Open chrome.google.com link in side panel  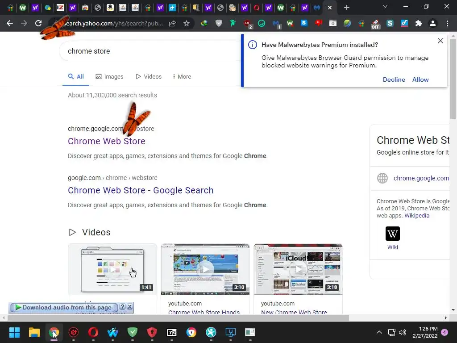(x=421, y=178)
